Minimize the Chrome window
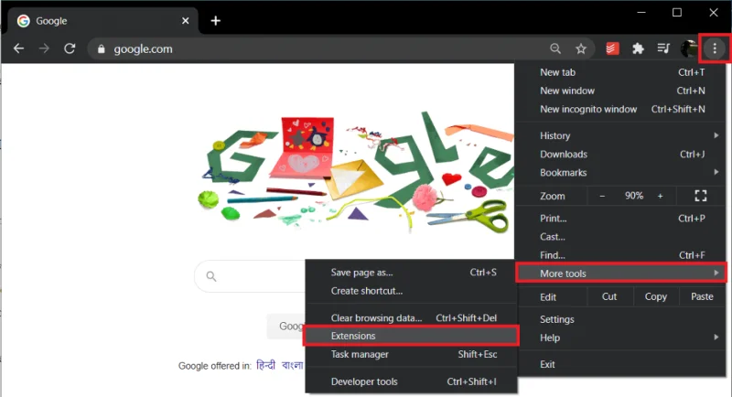Viewport: 732px width, 397px height. [x=641, y=13]
